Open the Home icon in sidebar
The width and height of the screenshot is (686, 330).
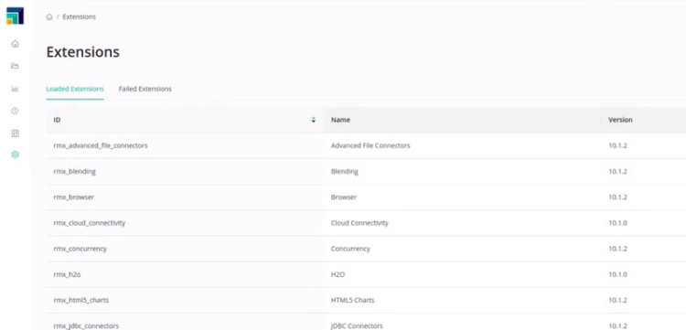15,44
